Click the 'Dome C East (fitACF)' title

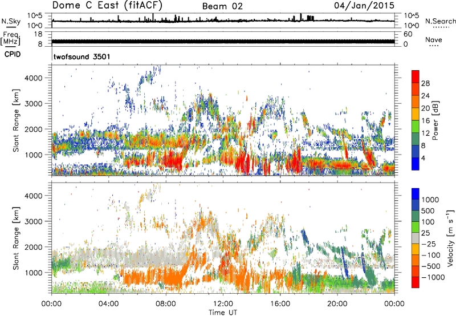pos(107,5)
